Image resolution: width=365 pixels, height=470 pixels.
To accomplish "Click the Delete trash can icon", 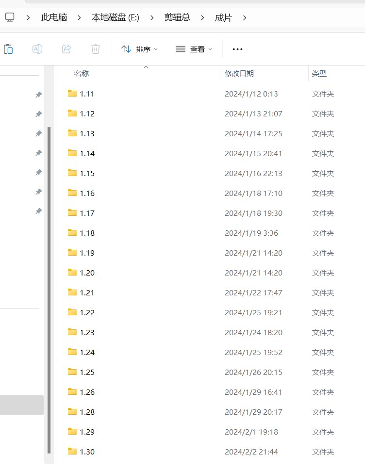I will pyautogui.click(x=95, y=49).
